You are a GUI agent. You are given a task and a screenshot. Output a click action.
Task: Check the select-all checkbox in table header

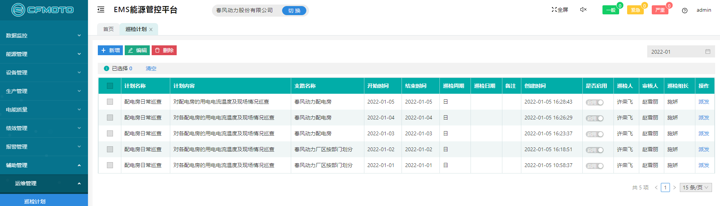pos(110,86)
